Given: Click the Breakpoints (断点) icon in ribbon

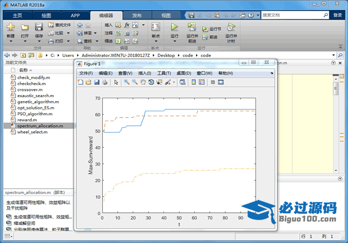Looking at the screenshot, I should [x=155, y=30].
